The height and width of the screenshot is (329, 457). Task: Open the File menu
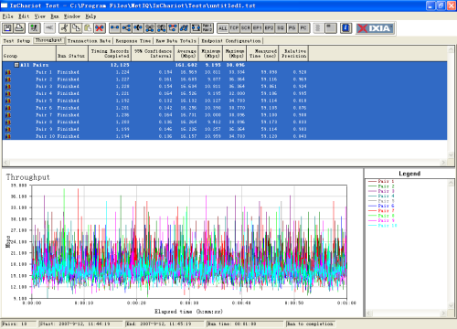tap(7, 16)
